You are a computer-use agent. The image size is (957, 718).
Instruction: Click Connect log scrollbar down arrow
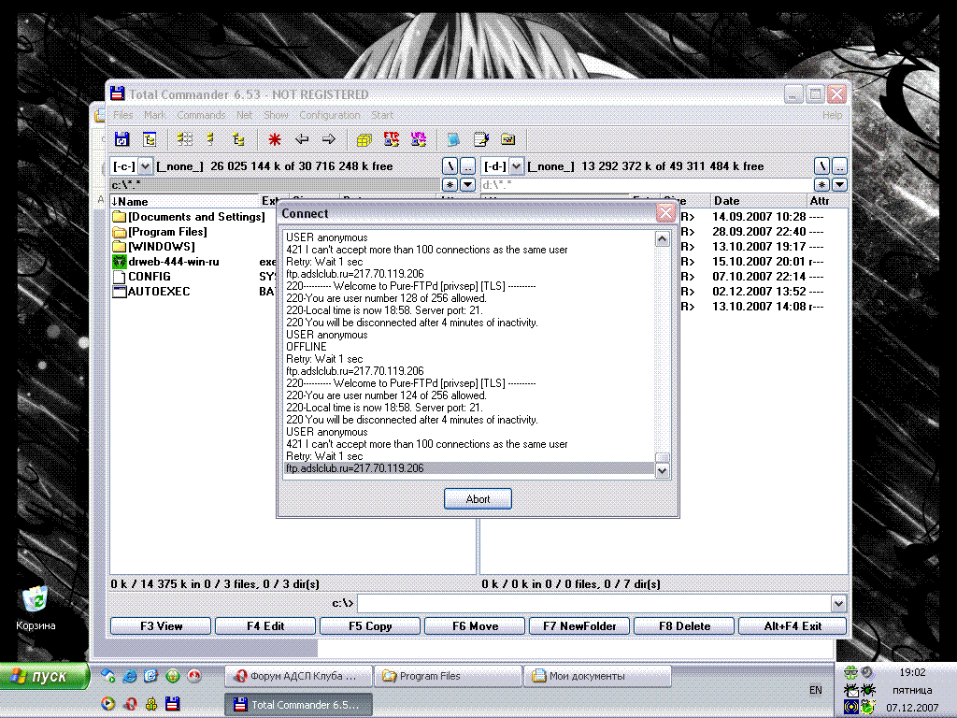663,471
